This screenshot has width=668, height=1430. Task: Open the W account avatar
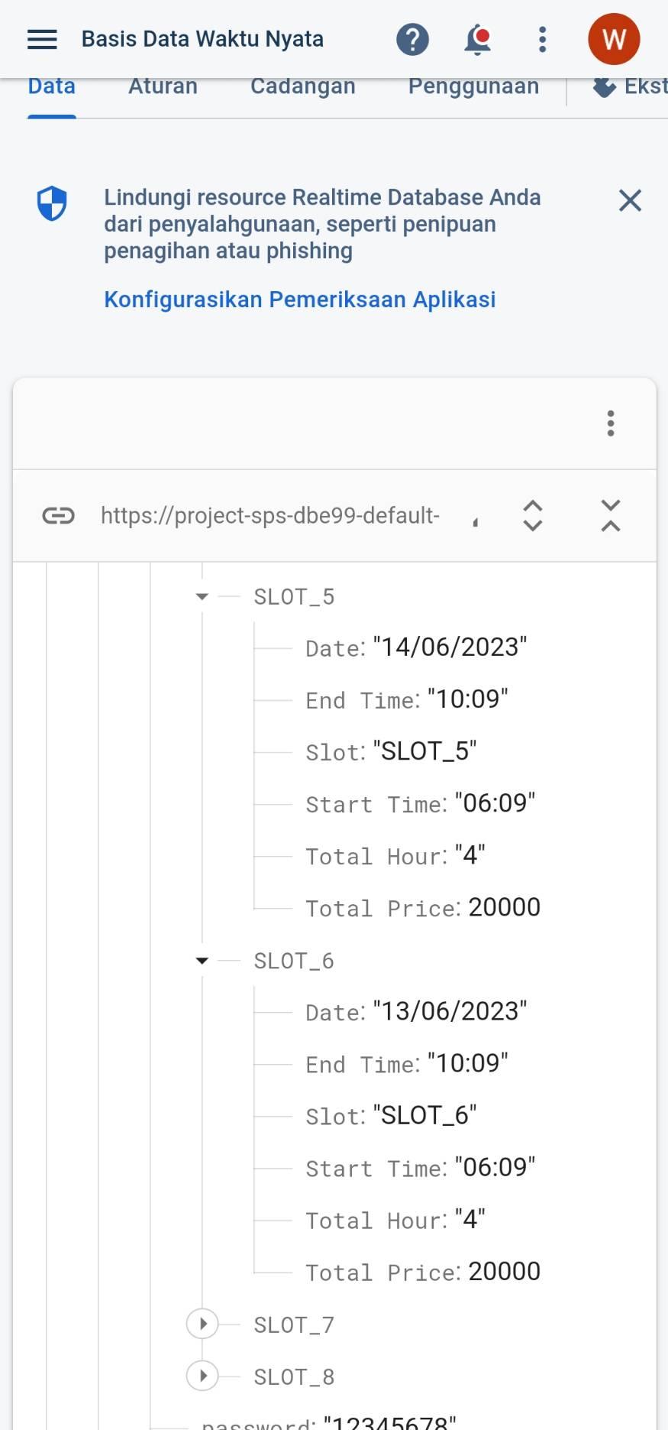614,39
